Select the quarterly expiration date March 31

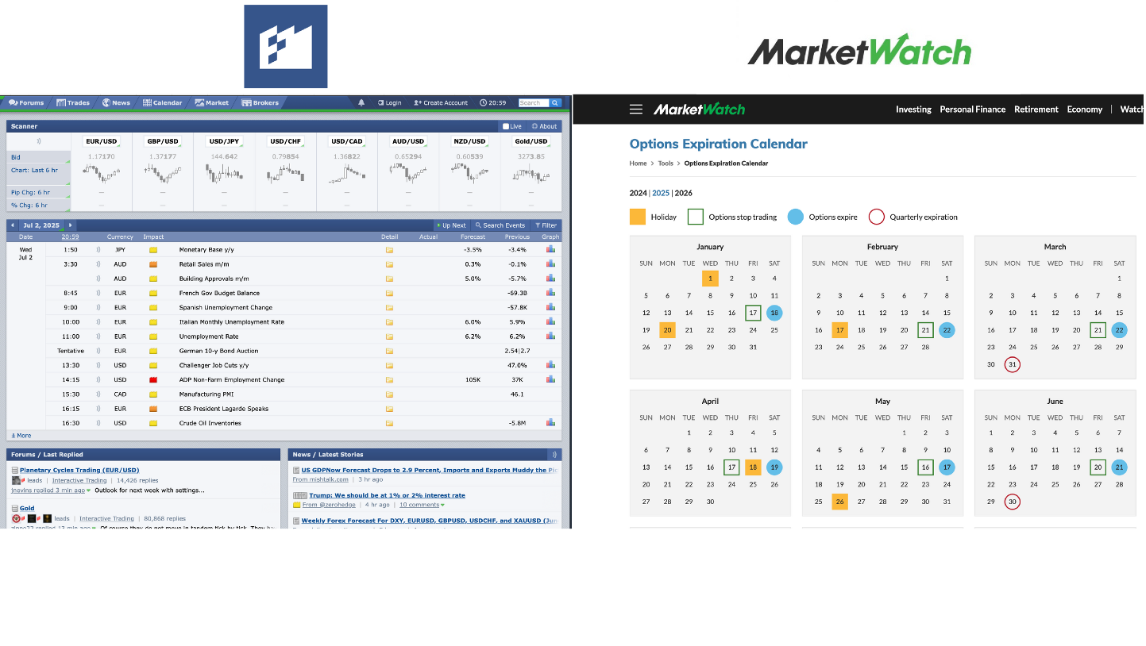pos(1012,365)
